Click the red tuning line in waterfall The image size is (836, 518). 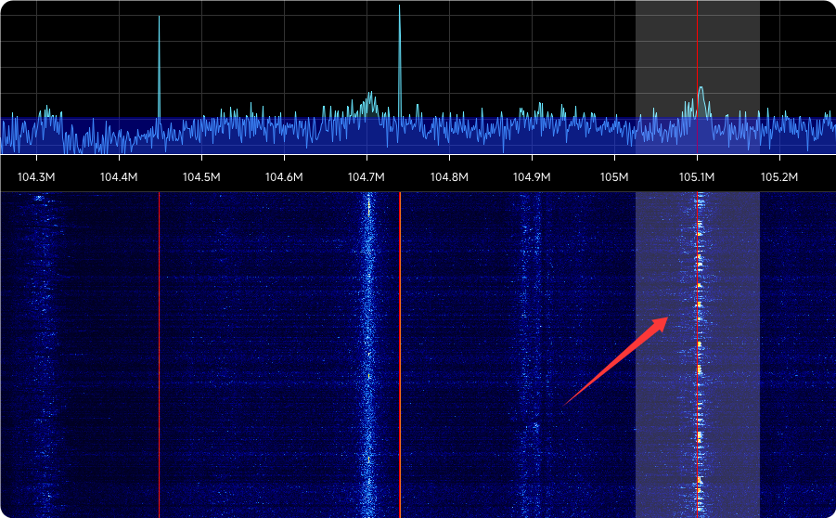400,353
